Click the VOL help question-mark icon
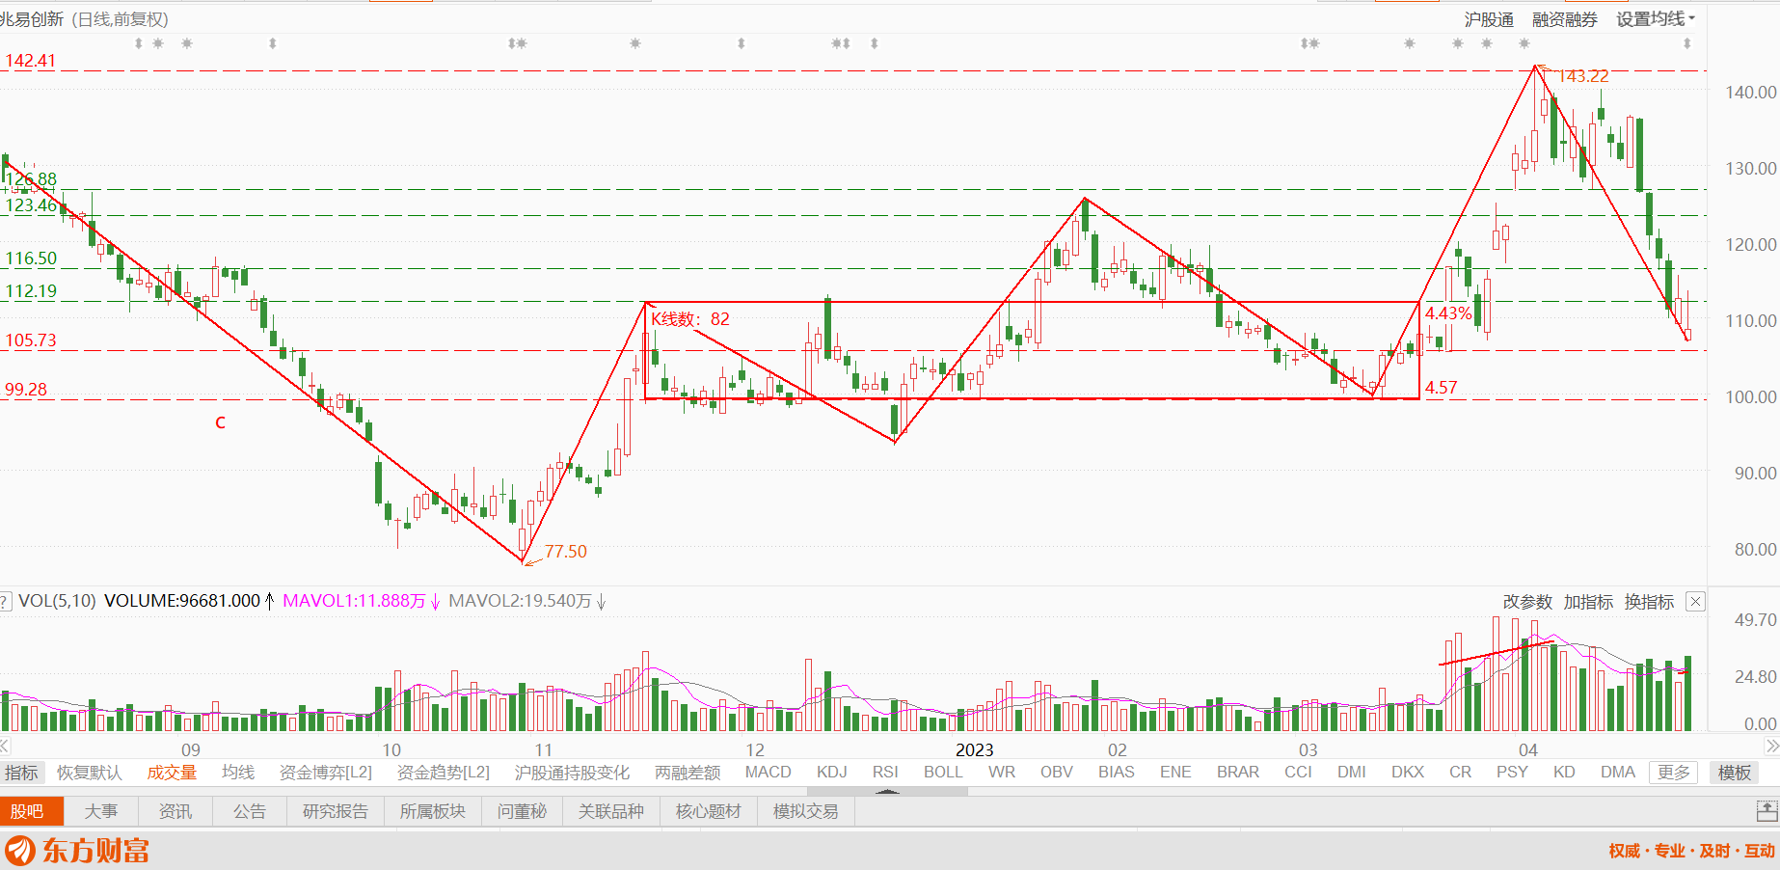This screenshot has height=870, width=1780. (x=5, y=602)
